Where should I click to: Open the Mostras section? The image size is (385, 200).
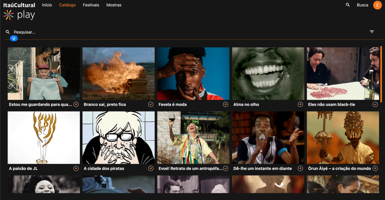[x=114, y=5]
